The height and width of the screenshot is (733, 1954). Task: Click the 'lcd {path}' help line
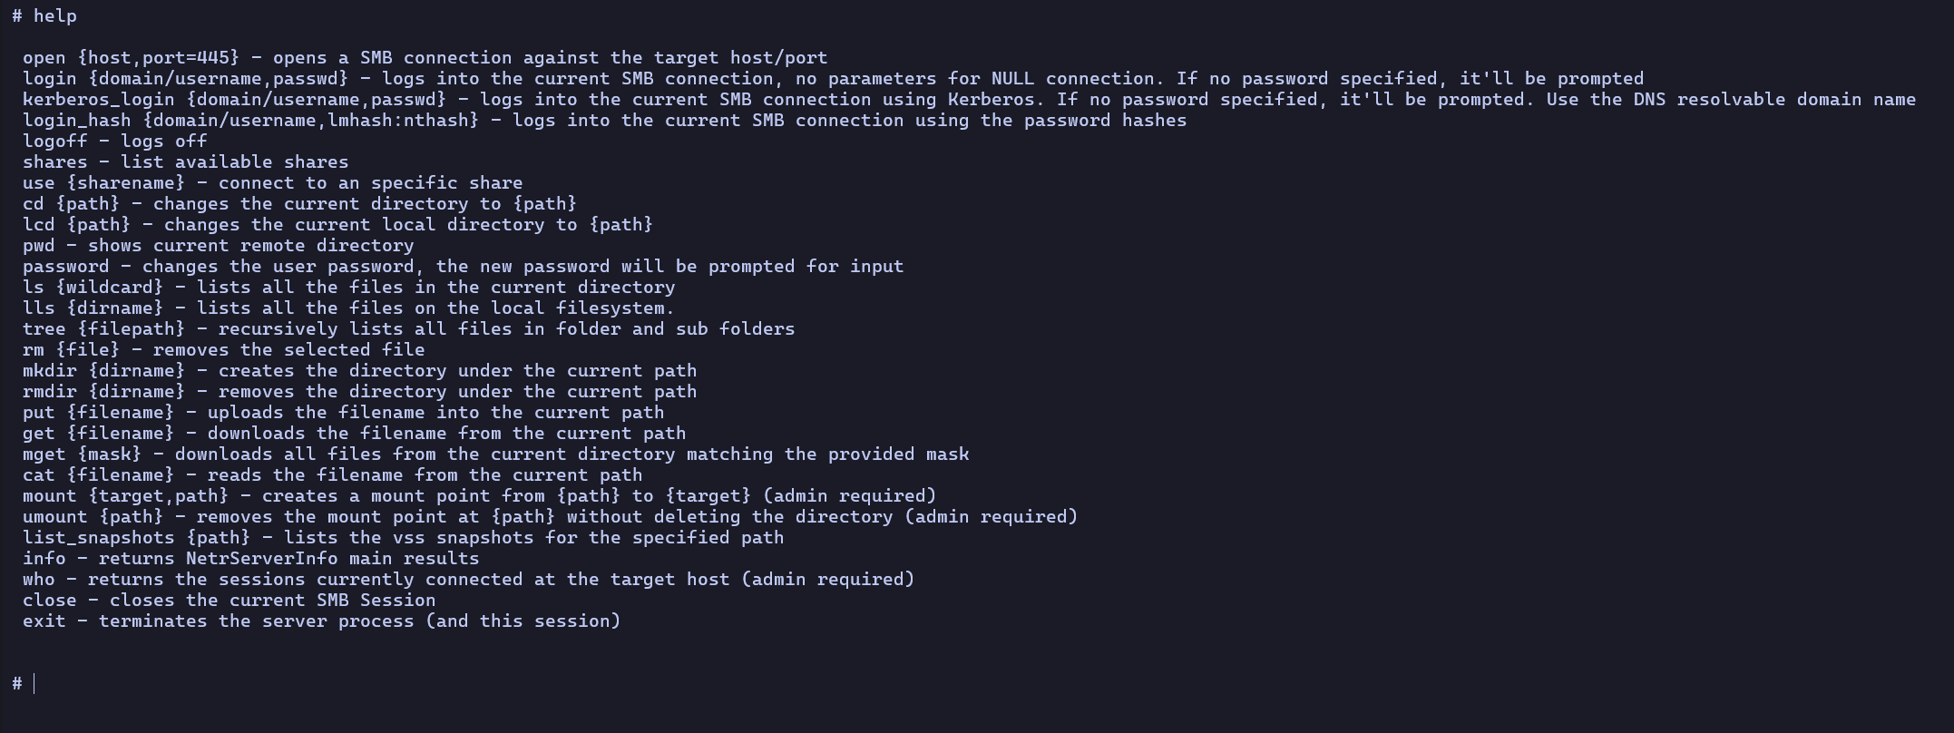coord(337,225)
